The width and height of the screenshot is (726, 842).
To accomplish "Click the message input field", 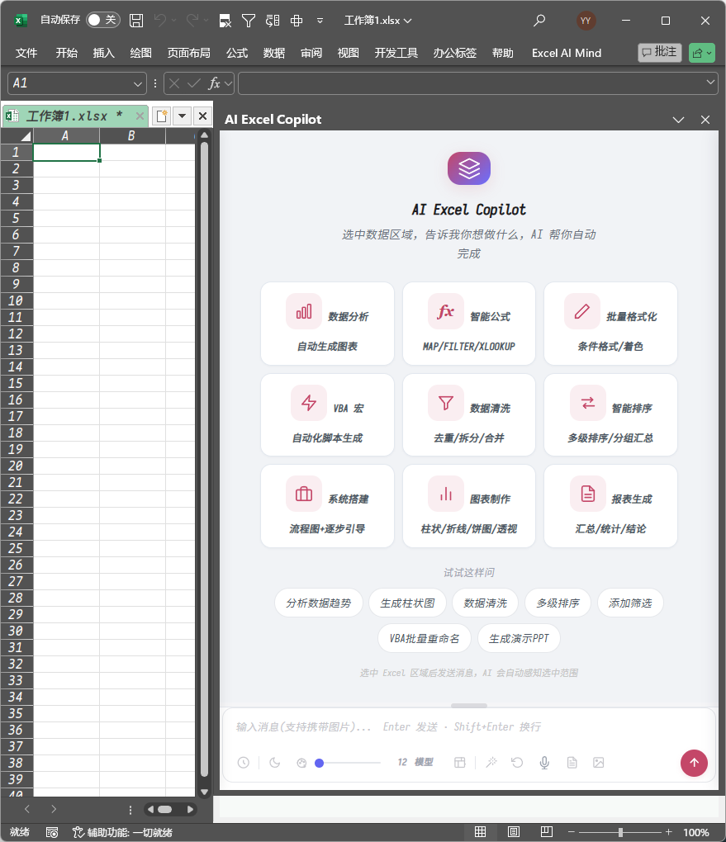I will [x=468, y=727].
